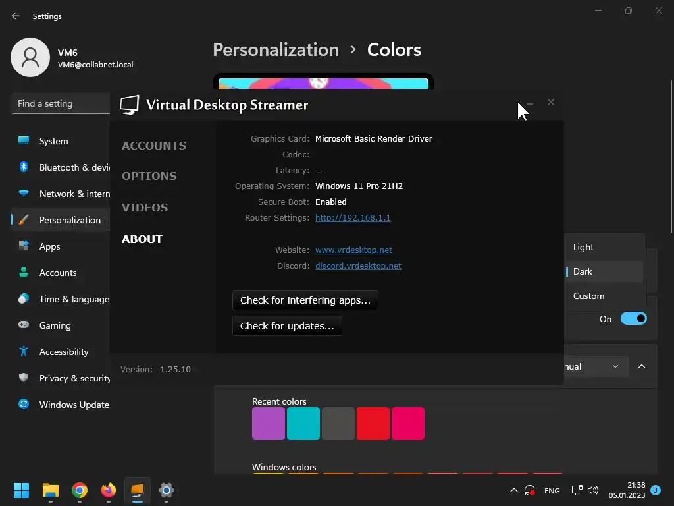This screenshot has width=674, height=506.
Task: Click the Settings gear taskbar icon
Action: 166,490
